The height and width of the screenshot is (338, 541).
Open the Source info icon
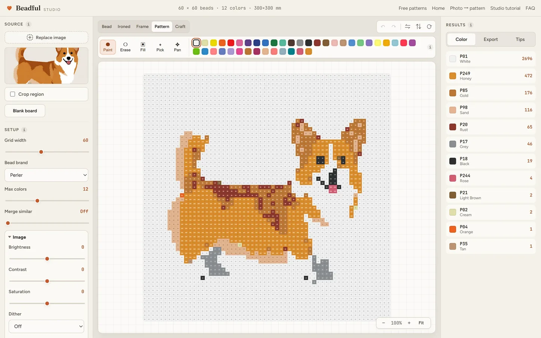pyautogui.click(x=29, y=24)
